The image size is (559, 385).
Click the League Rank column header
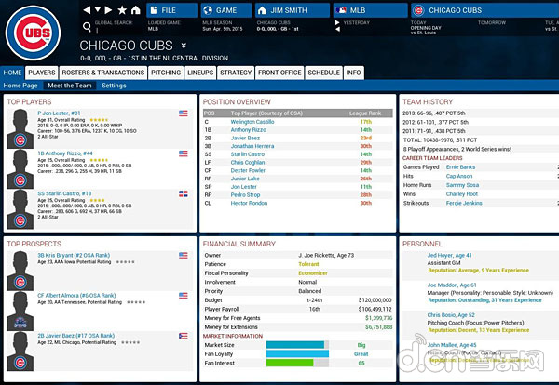tap(365, 113)
